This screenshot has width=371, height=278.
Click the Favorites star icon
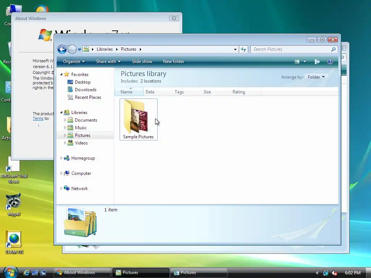coord(67,74)
